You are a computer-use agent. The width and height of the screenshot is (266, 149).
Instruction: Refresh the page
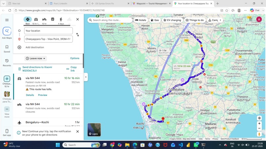10,10
